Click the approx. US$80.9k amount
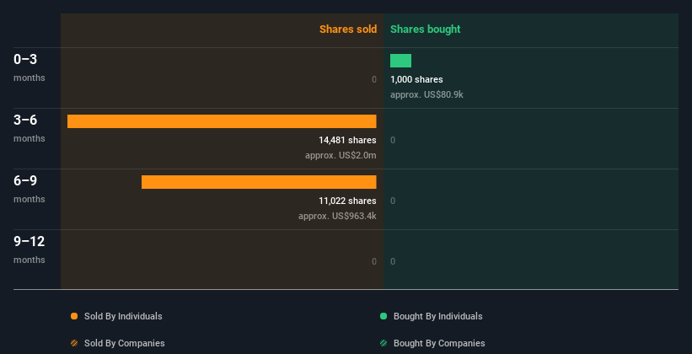 pos(426,94)
